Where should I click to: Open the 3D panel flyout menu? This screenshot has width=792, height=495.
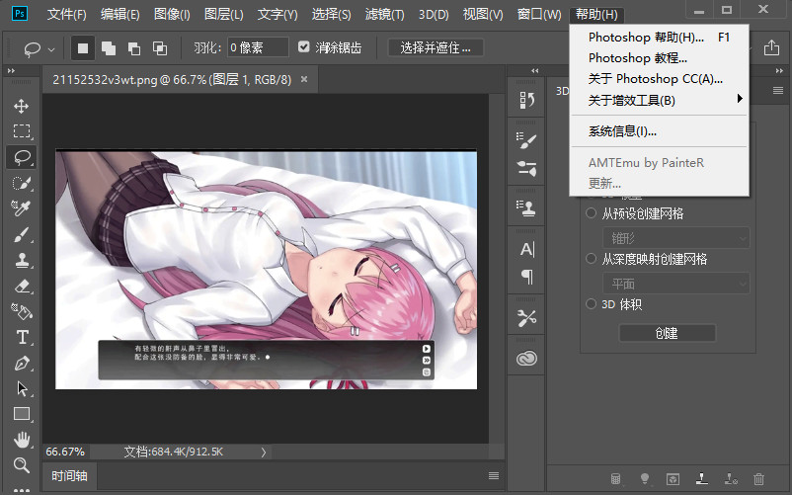(x=778, y=91)
